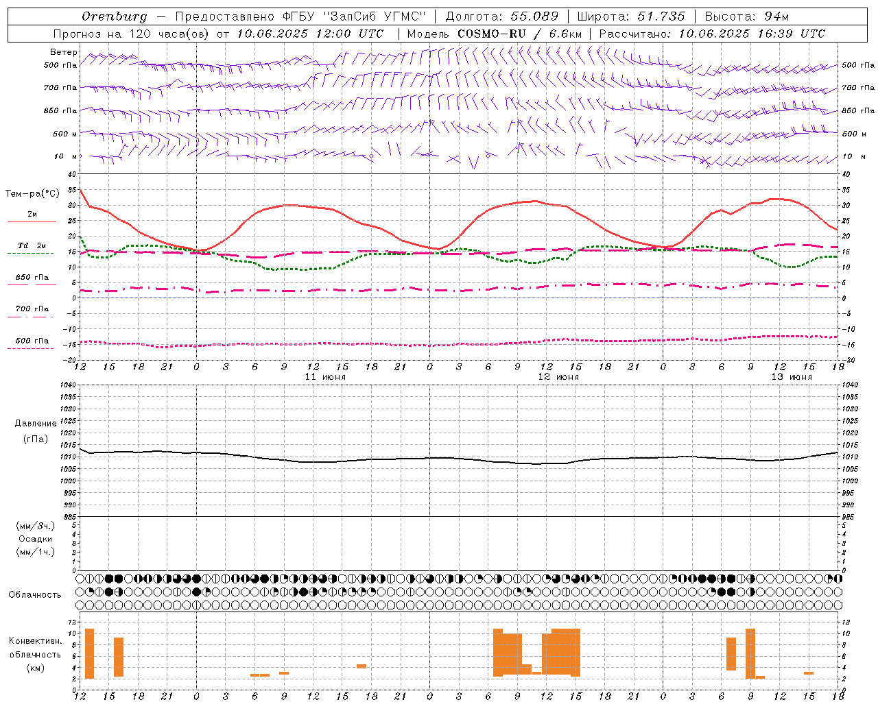Click the Осадки precipitation label
Viewport: 878px width, 702px height.
(36, 539)
